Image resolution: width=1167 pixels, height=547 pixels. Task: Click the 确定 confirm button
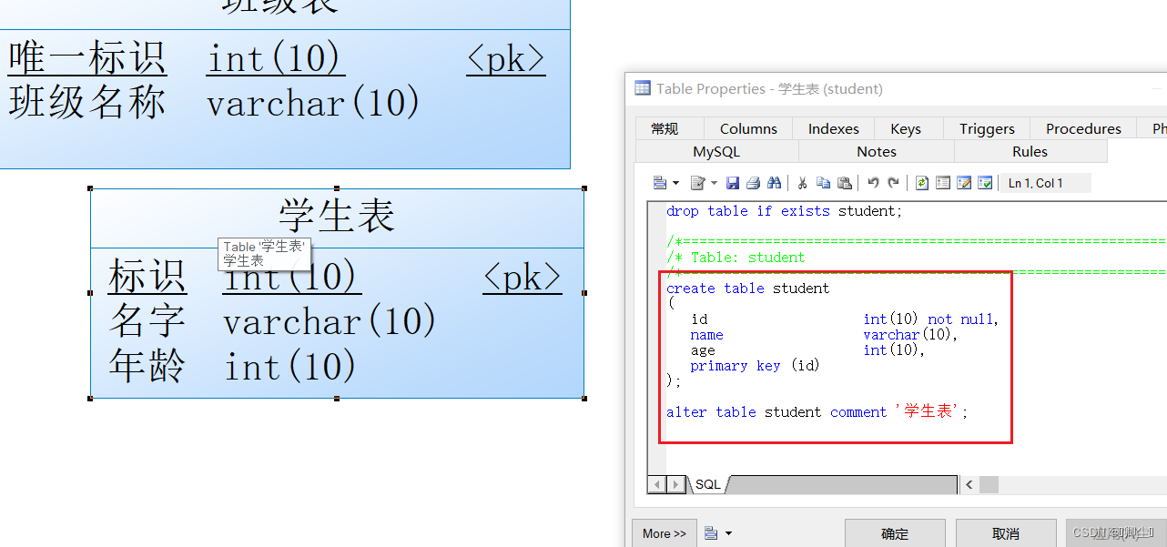click(x=895, y=533)
